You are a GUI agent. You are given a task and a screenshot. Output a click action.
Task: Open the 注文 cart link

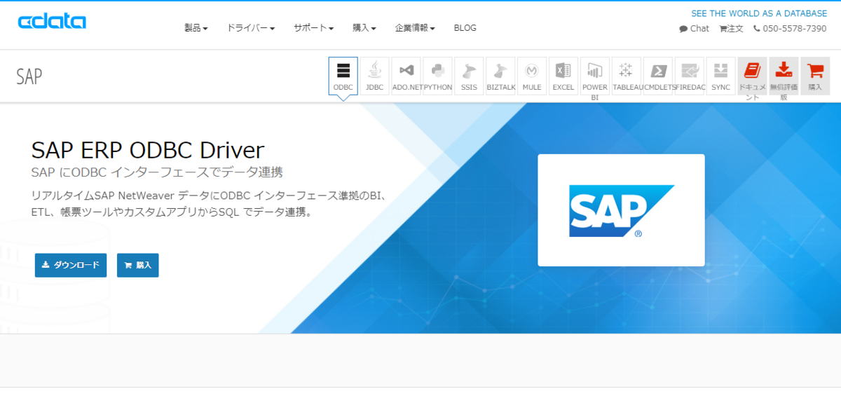731,29
